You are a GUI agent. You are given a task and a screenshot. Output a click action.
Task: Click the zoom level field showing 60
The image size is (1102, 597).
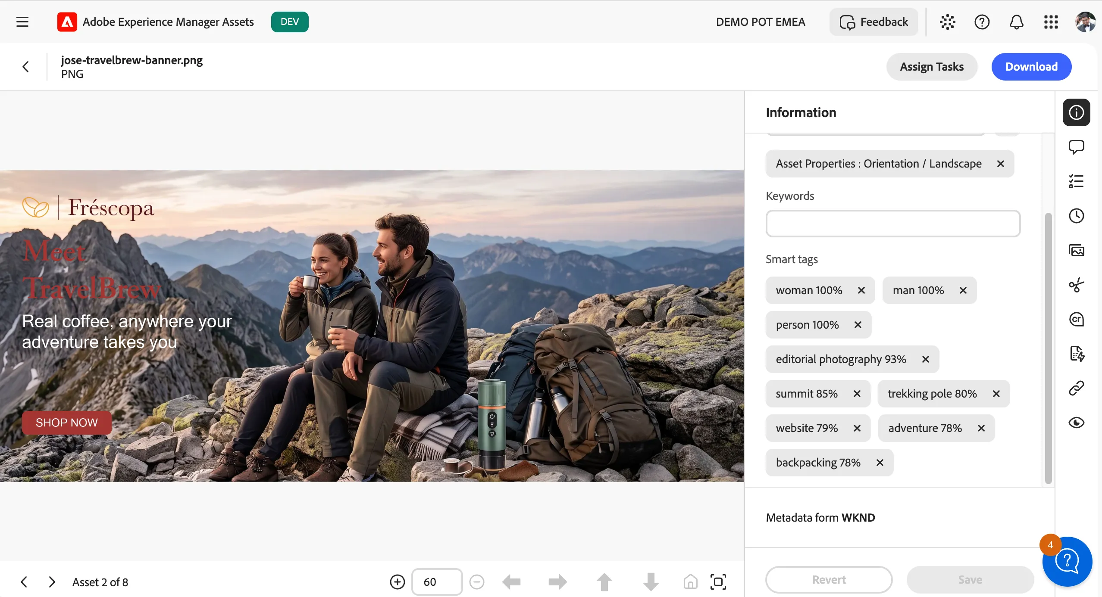[x=437, y=582]
